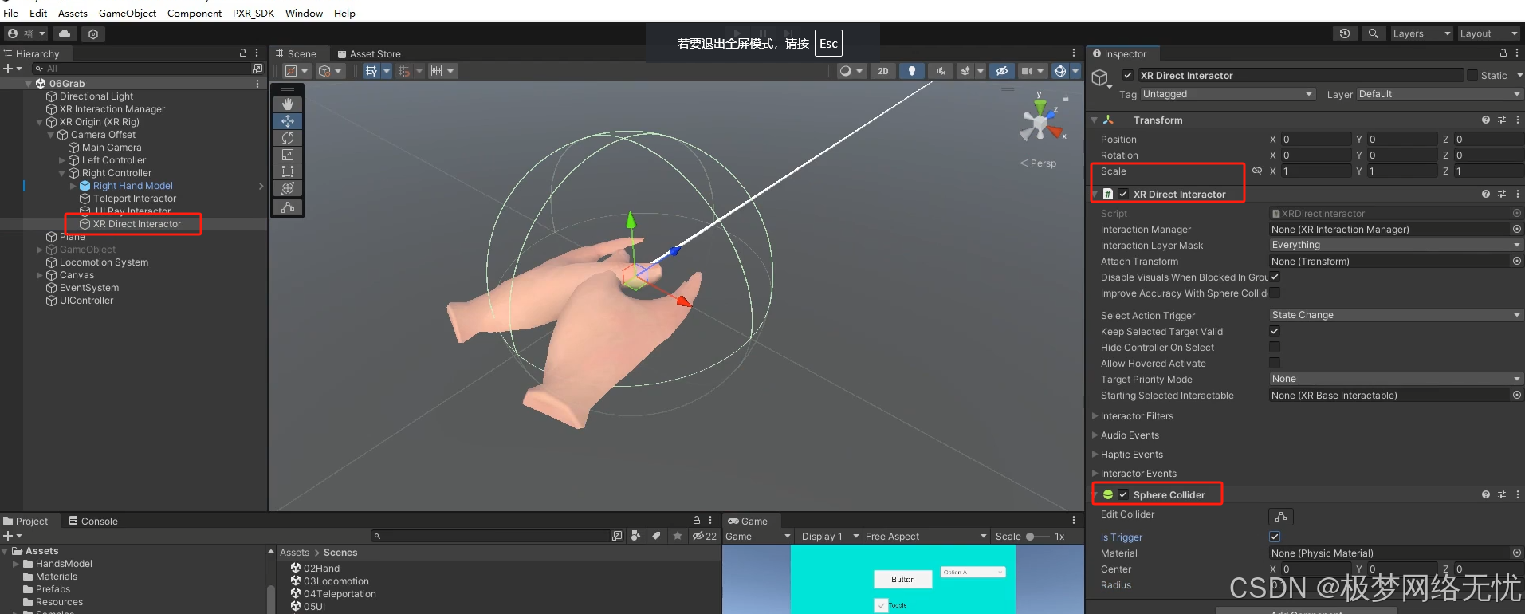The image size is (1525, 614).
Task: Open the Layout dropdown in top toolbar
Action: (x=1488, y=33)
